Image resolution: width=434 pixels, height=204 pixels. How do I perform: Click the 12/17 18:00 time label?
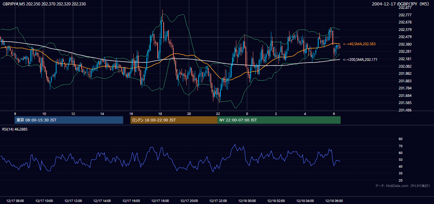[x=160, y=201]
